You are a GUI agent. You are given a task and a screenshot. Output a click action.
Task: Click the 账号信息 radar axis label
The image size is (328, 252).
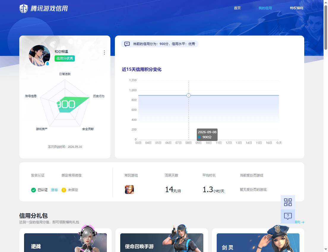click(31, 96)
